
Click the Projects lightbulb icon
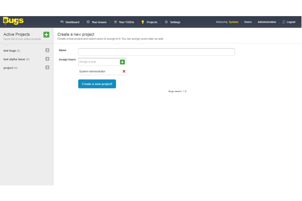(143, 22)
